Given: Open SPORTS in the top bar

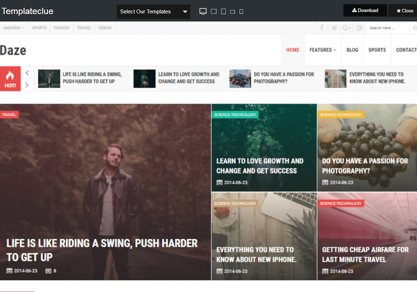Looking at the screenshot, I should pyautogui.click(x=39, y=28).
